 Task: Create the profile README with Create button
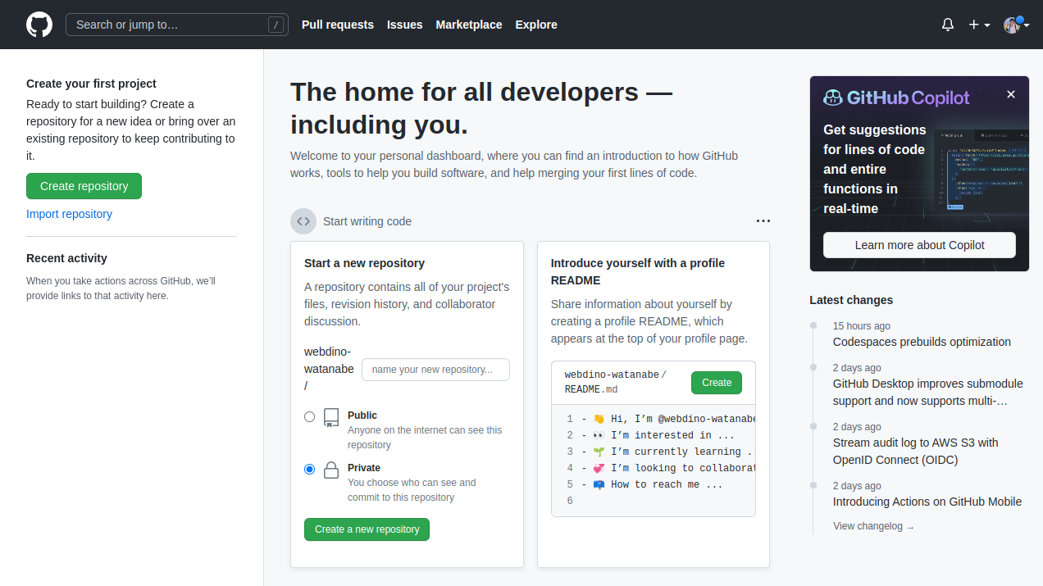717,383
